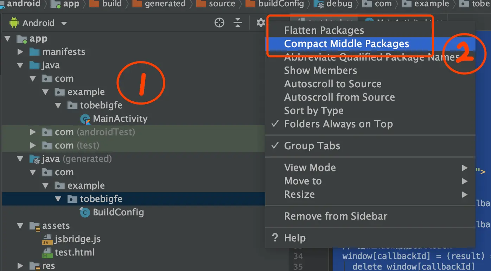
Task: Collapse the assets folder
Action: [20, 226]
